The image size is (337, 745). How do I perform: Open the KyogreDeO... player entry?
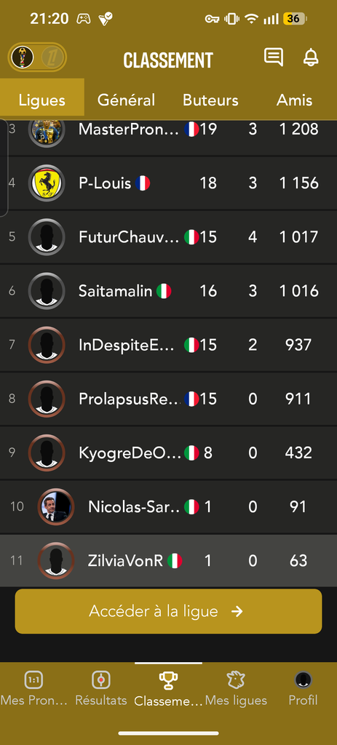(168, 453)
